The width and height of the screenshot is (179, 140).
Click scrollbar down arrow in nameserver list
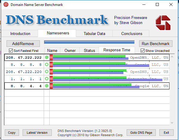(x=172, y=123)
